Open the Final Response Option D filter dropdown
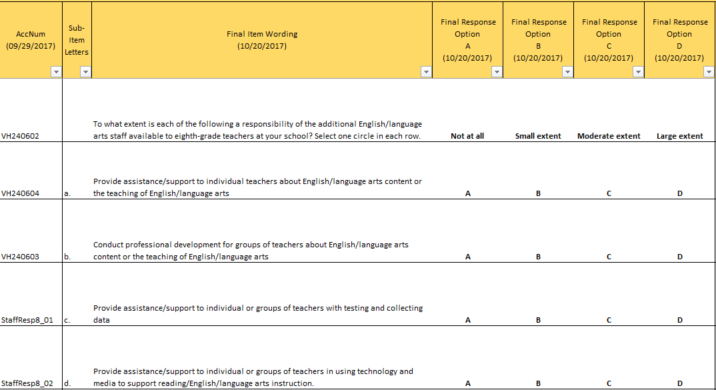This screenshot has height=390, width=716. click(x=709, y=72)
